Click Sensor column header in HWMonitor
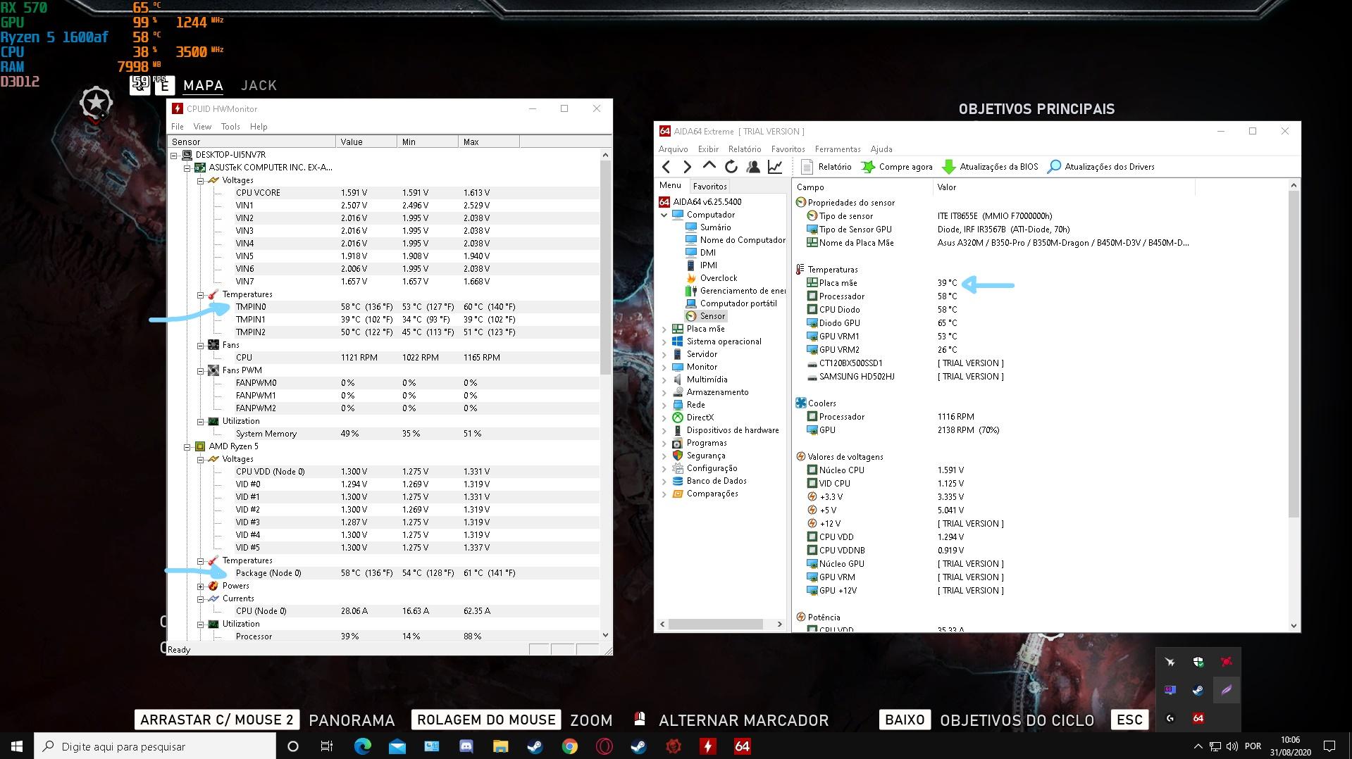This screenshot has height=759, width=1352. coord(252,142)
